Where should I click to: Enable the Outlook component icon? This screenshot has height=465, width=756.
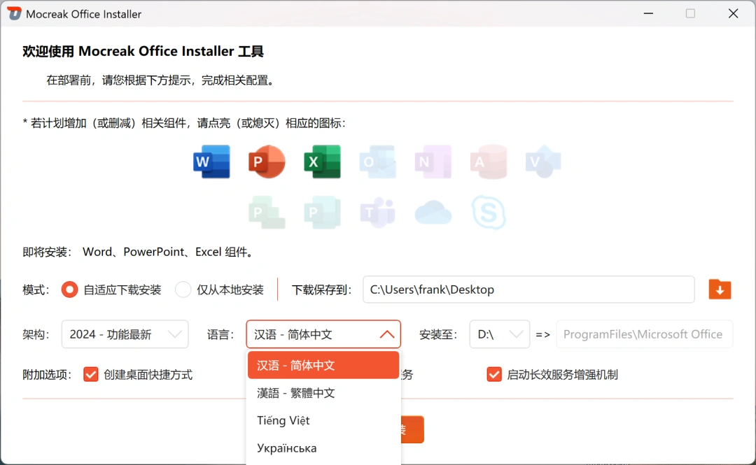pos(377,162)
